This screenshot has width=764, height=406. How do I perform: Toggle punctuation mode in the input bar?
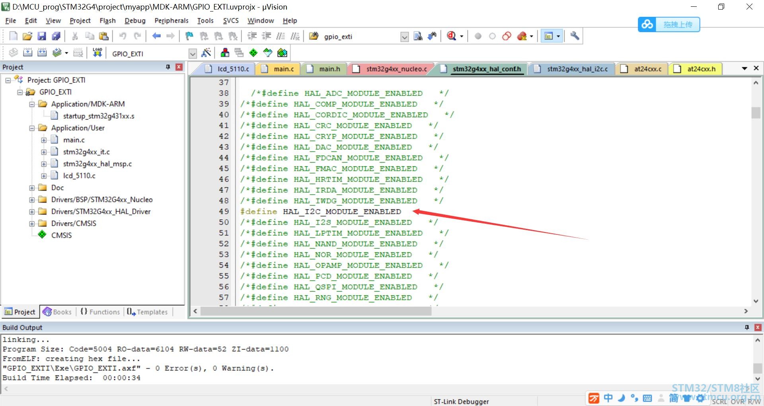tap(635, 398)
